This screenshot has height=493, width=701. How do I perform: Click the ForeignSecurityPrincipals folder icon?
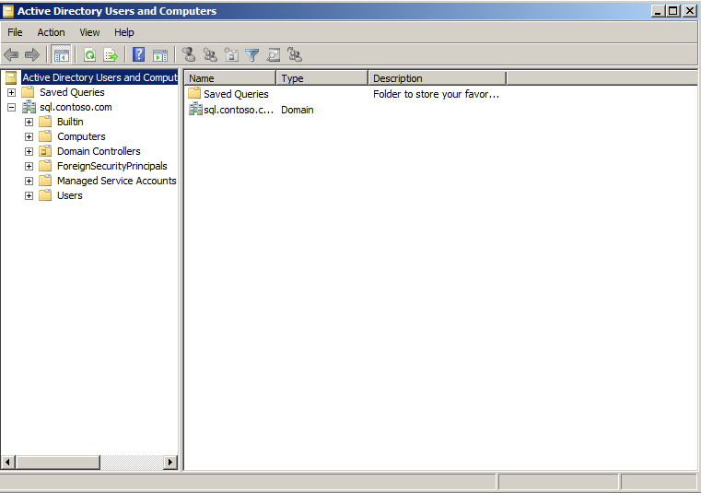click(x=45, y=166)
